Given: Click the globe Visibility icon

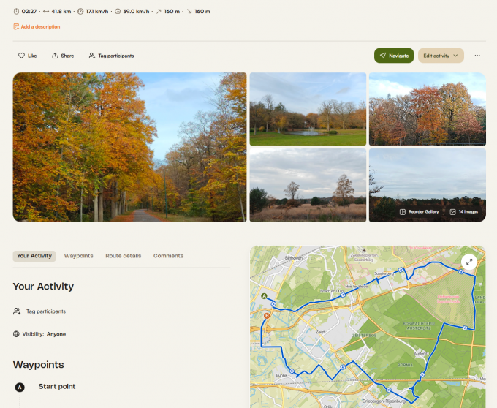Looking at the screenshot, I should [17, 334].
